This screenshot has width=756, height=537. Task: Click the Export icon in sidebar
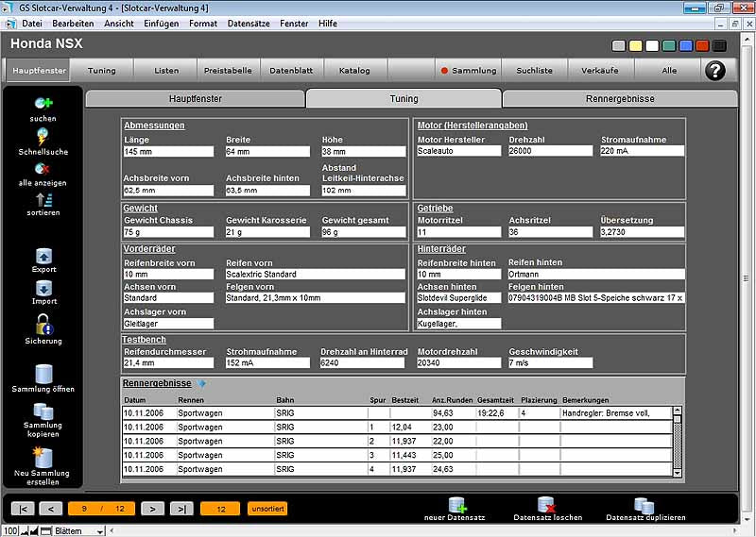[x=43, y=256]
